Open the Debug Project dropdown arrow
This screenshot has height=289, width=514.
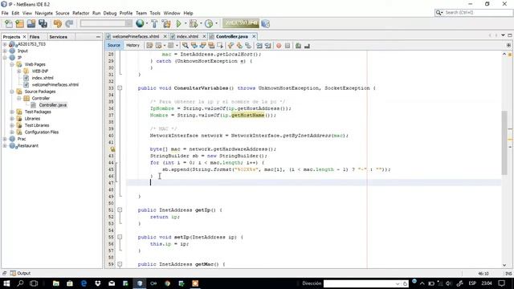tap(201, 23)
